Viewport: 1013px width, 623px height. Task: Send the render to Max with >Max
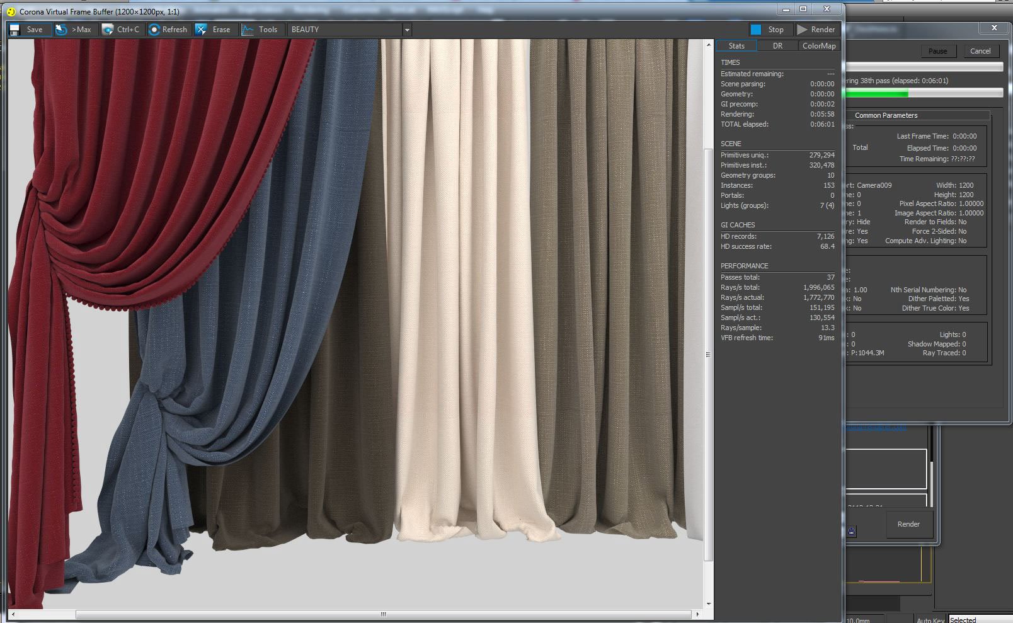coord(74,30)
